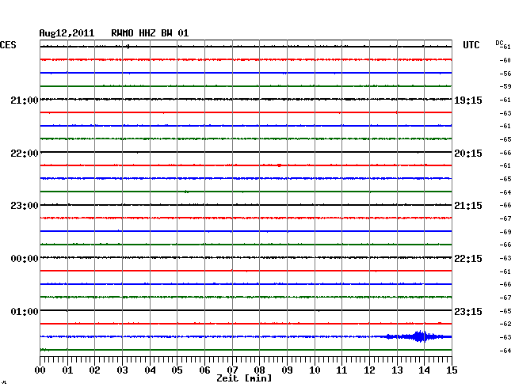The image size is (515, 391).
Task: Click minute tick label 09
Action: pos(287,370)
